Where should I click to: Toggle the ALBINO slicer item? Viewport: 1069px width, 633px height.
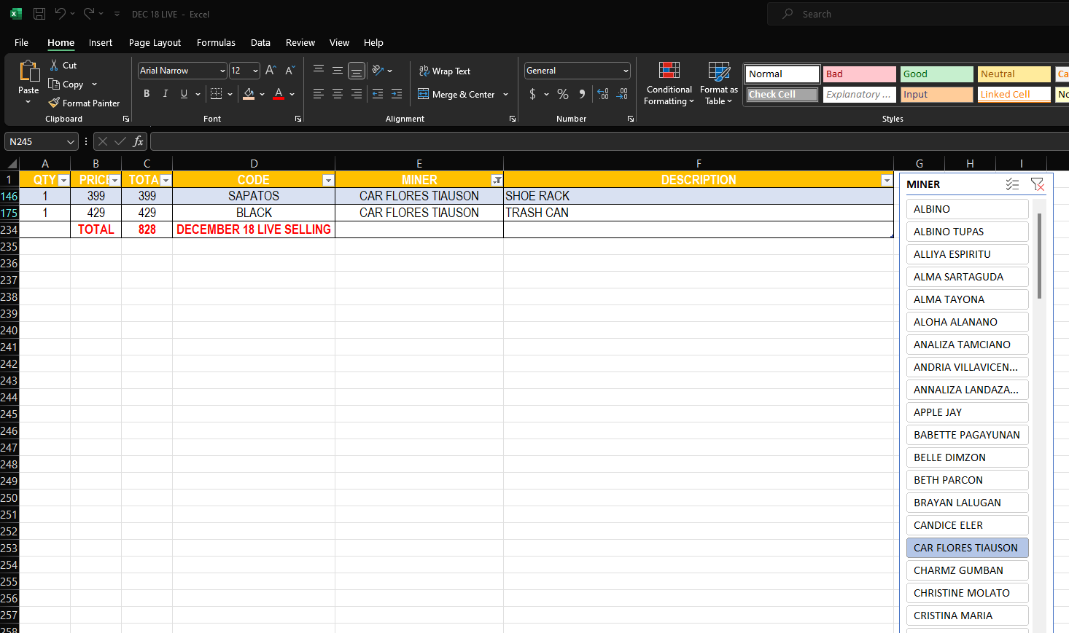(x=967, y=209)
